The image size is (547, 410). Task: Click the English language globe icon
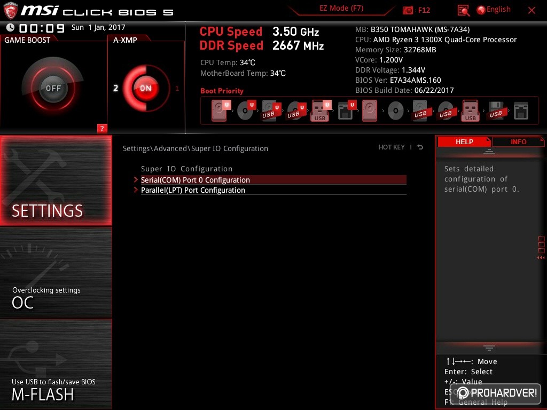click(x=481, y=10)
